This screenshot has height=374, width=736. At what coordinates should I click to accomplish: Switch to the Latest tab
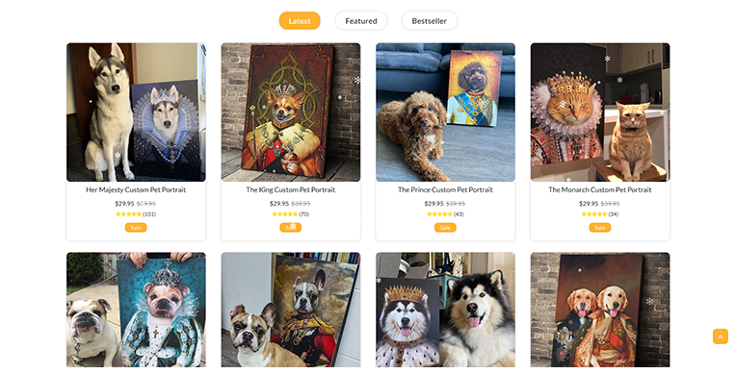pyautogui.click(x=300, y=20)
